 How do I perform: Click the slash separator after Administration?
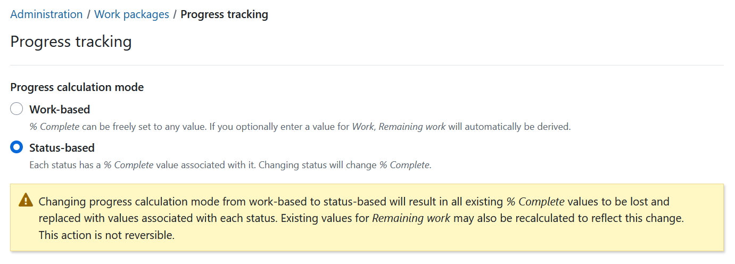[88, 14]
